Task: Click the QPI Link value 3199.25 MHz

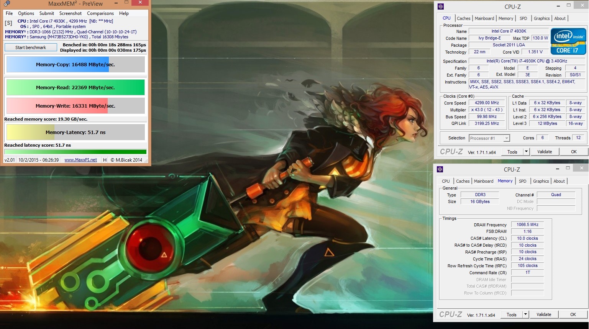Action: 487,123
